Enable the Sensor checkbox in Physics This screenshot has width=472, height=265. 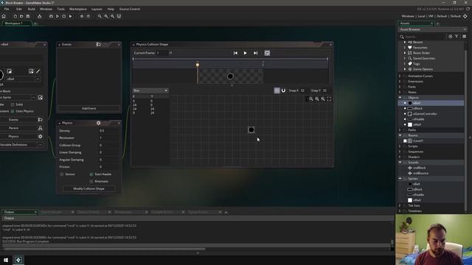62,174
